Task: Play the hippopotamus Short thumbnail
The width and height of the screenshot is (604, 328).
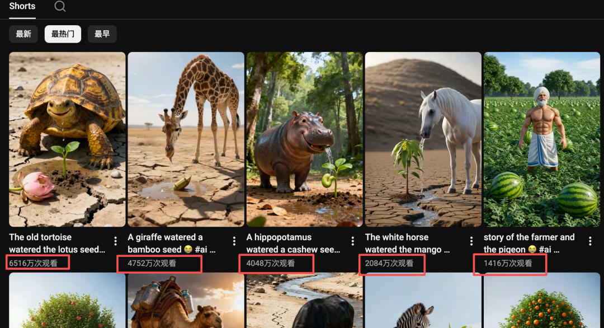Action: coord(304,139)
